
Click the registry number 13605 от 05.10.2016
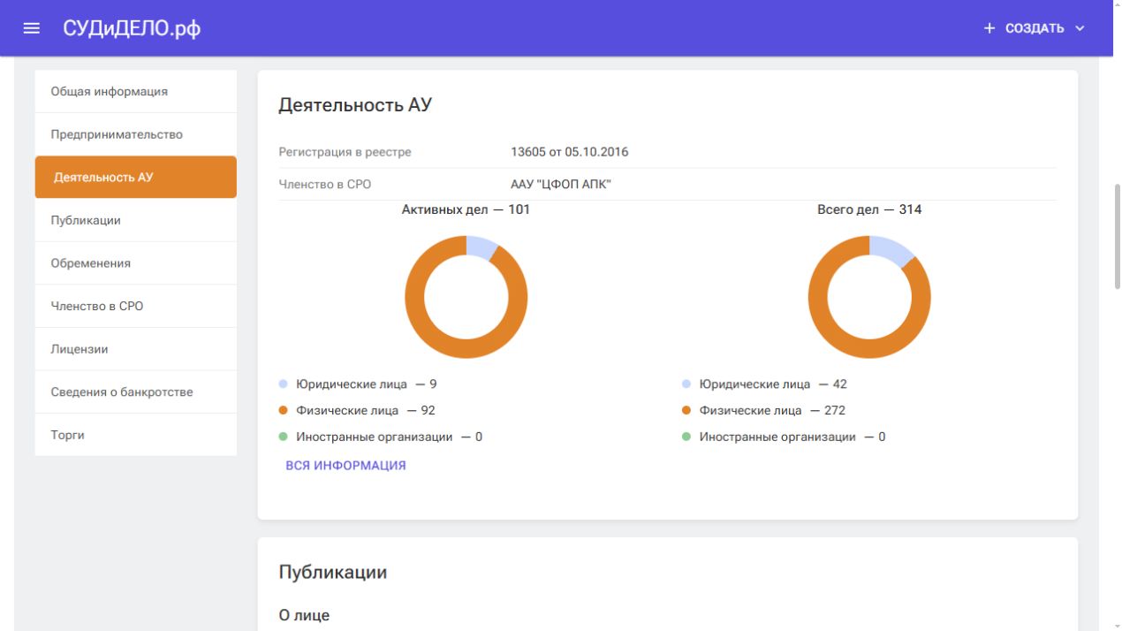tap(570, 152)
